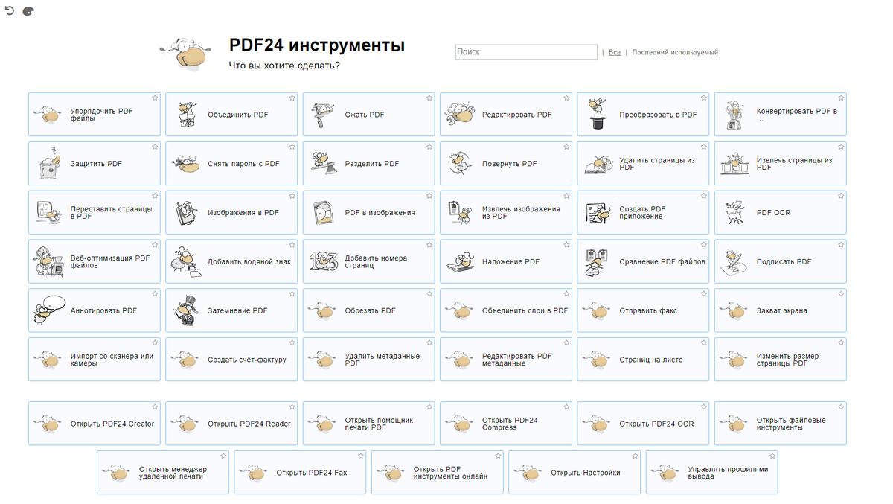Open the PDF OCR tool icon
This screenshot has height=504, width=893.
tap(734, 213)
